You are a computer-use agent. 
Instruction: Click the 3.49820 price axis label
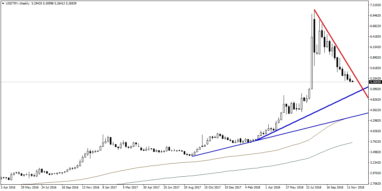(375, 152)
